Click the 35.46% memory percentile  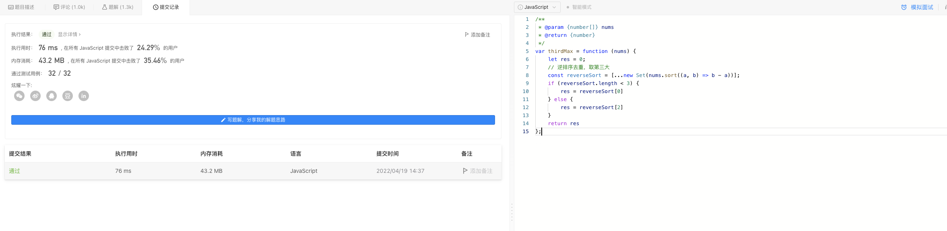coord(155,61)
